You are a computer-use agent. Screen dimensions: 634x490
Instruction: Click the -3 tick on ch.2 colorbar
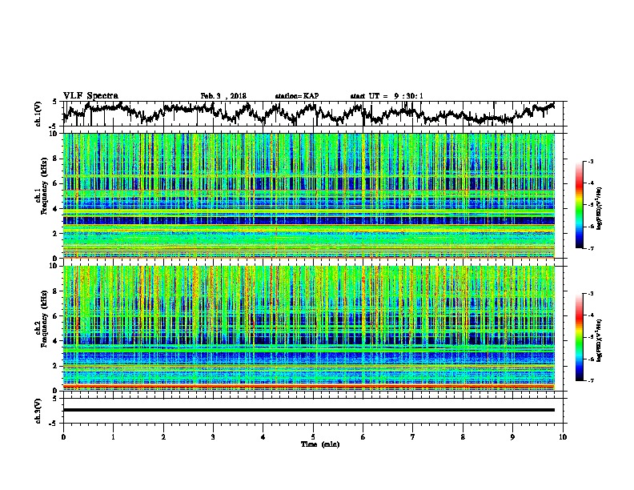click(591, 294)
